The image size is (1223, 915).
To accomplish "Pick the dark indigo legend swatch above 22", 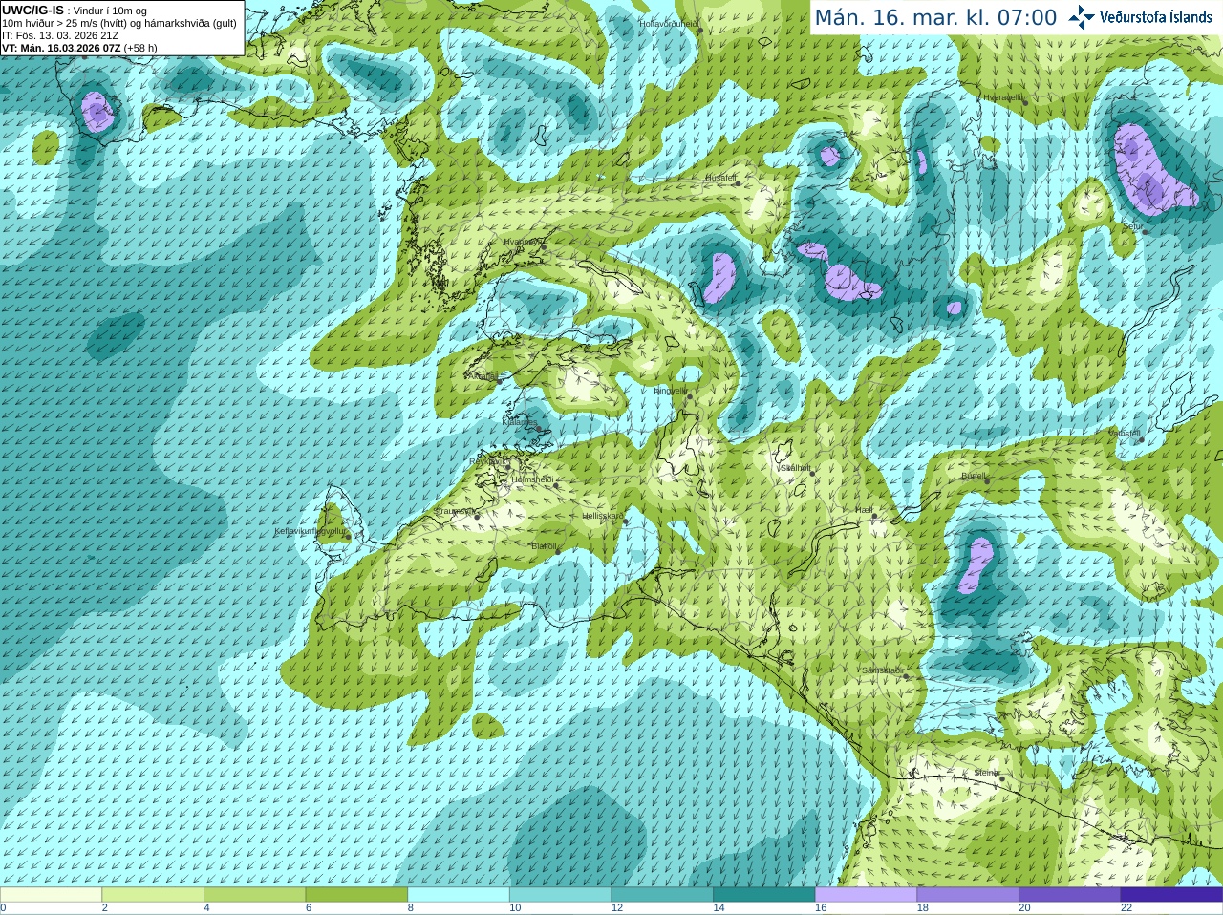I will (1171, 895).
